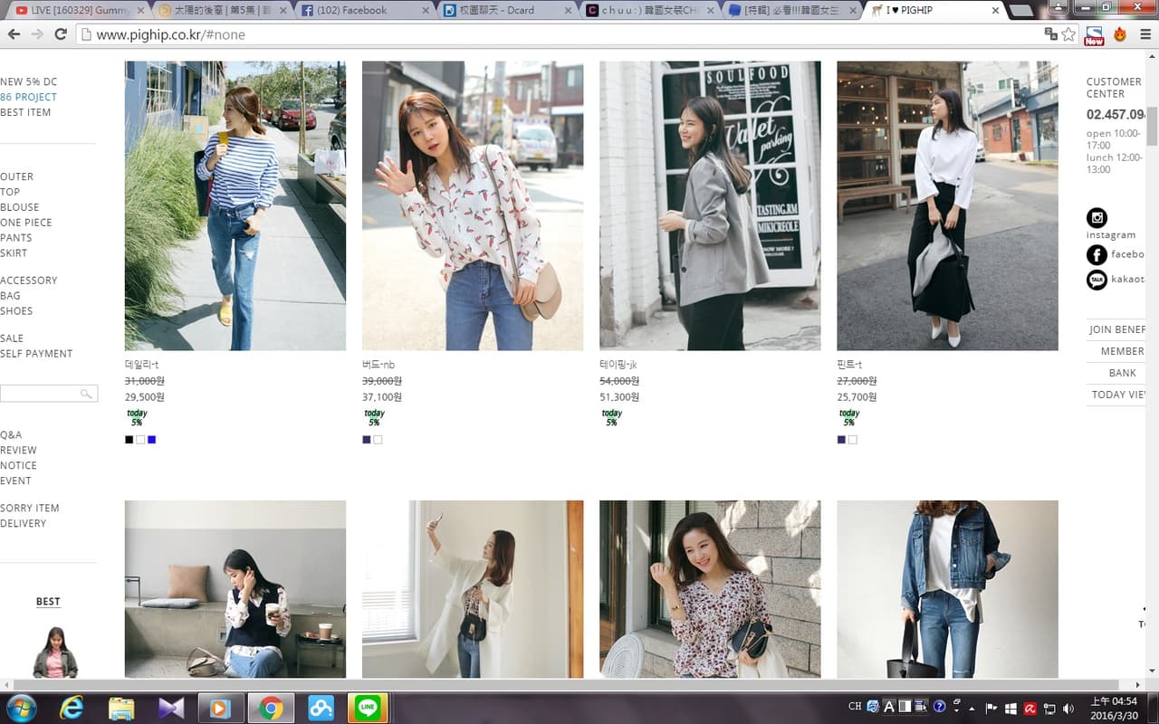The width and height of the screenshot is (1159, 724).
Task: Show hidden system tray icons arrow
Action: [972, 709]
